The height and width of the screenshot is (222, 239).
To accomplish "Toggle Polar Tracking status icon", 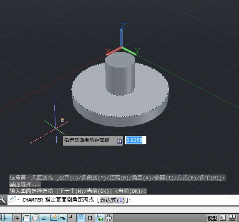I will tap(17, 218).
